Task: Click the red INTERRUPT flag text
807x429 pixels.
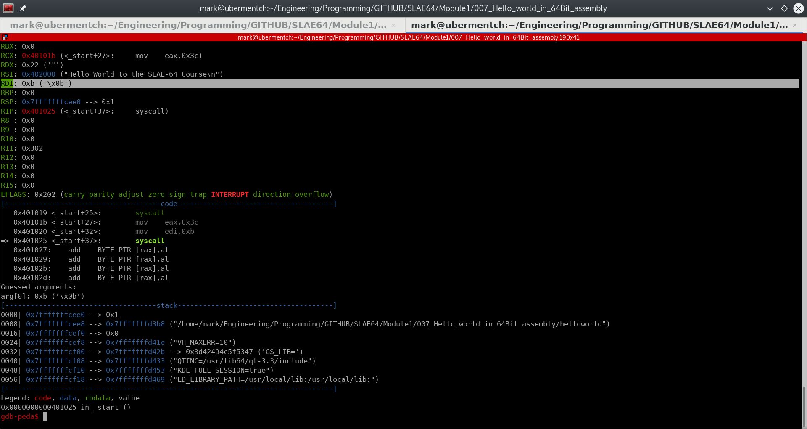Action: coord(230,194)
